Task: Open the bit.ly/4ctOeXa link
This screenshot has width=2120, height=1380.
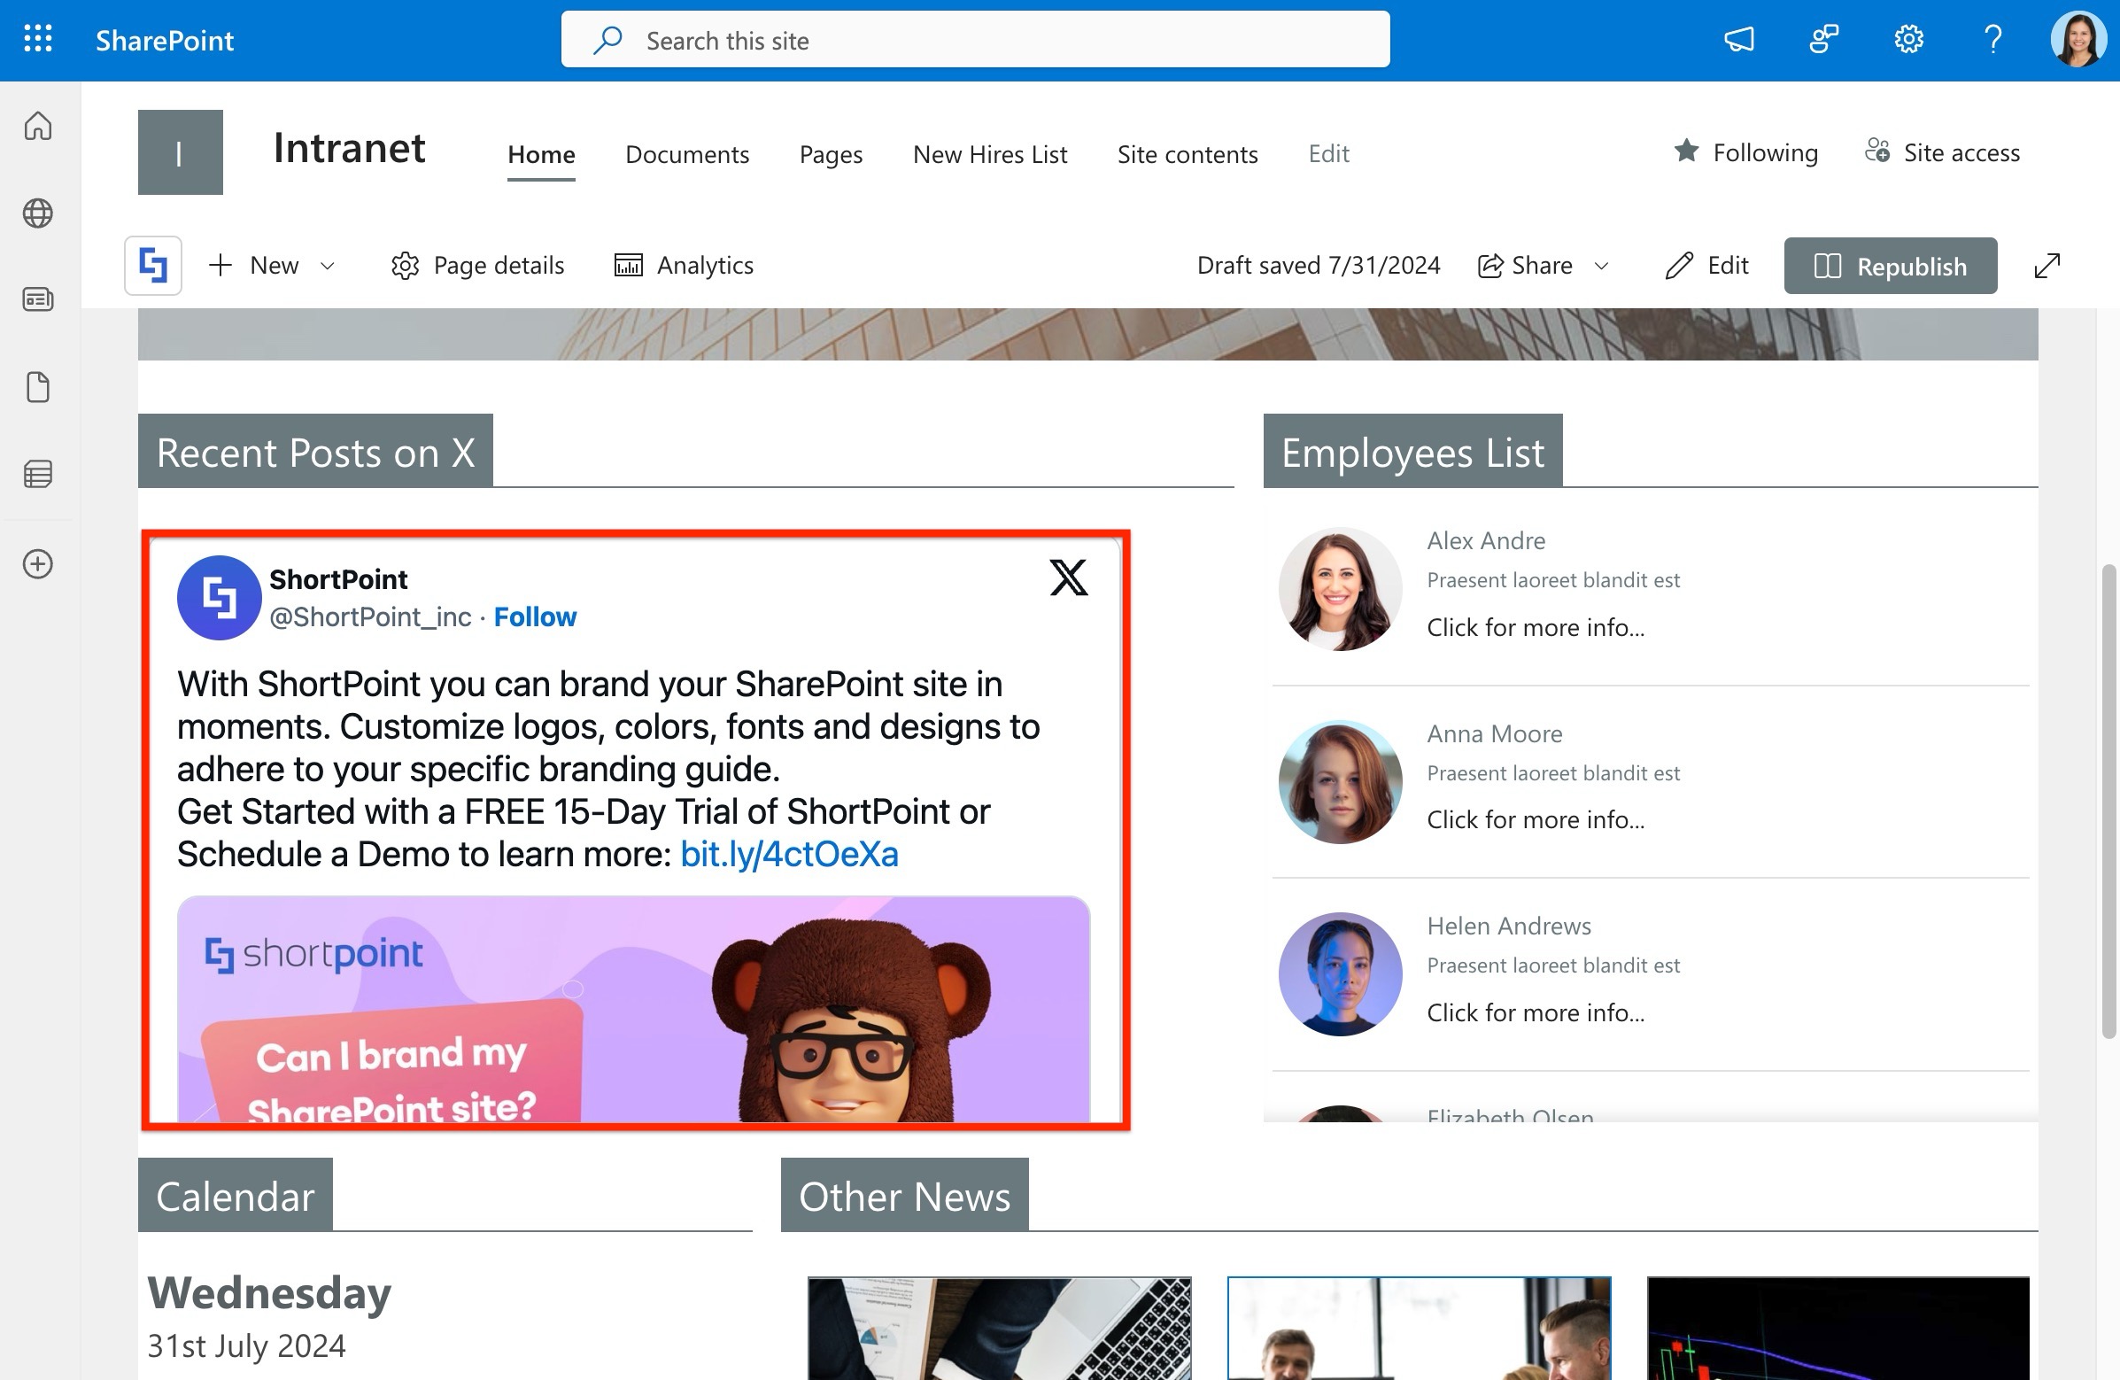Action: pos(788,854)
